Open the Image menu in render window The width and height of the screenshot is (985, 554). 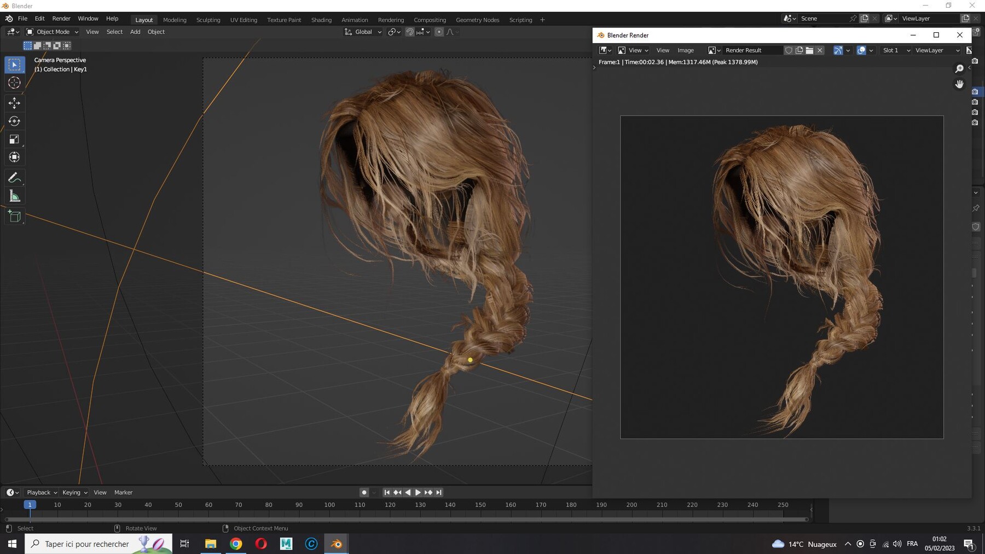pyautogui.click(x=686, y=50)
